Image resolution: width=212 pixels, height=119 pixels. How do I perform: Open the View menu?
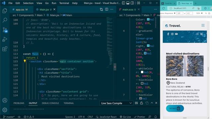39,3
